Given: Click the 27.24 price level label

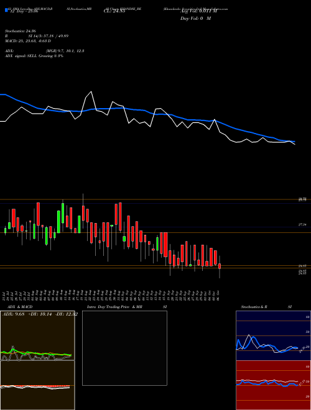Looking at the screenshot, I should pos(302,225).
